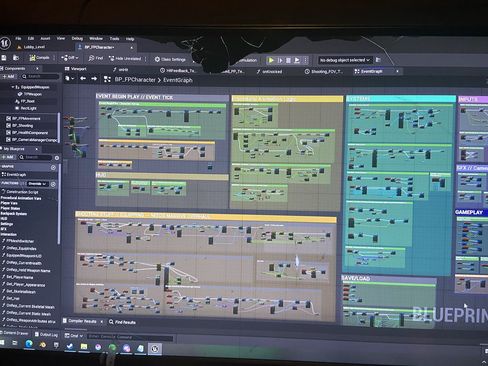This screenshot has height=366, width=488.
Task: Open the Content Drawer
Action: 14,333
